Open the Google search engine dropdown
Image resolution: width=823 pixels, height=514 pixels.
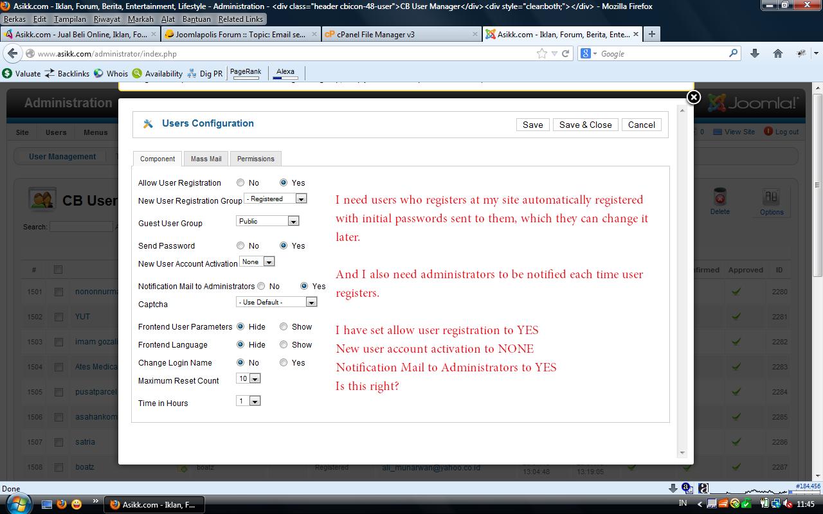[589, 54]
